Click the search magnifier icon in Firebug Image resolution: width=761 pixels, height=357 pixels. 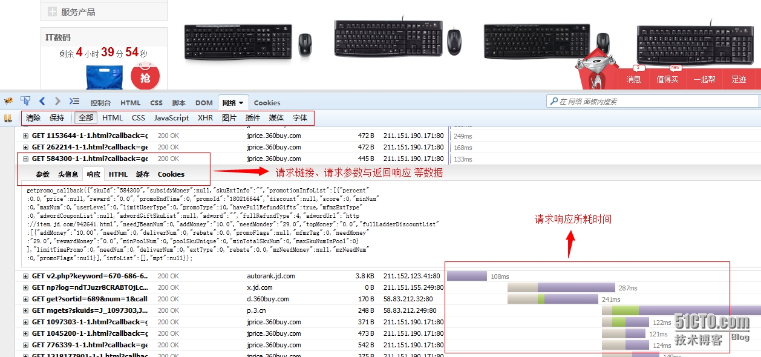[554, 102]
